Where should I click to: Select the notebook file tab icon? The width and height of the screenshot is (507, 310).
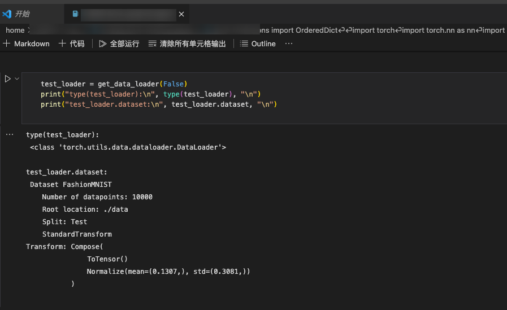[75, 14]
